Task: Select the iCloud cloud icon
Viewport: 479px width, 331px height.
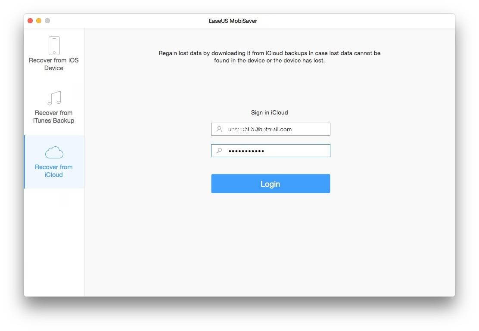Action: click(x=53, y=152)
